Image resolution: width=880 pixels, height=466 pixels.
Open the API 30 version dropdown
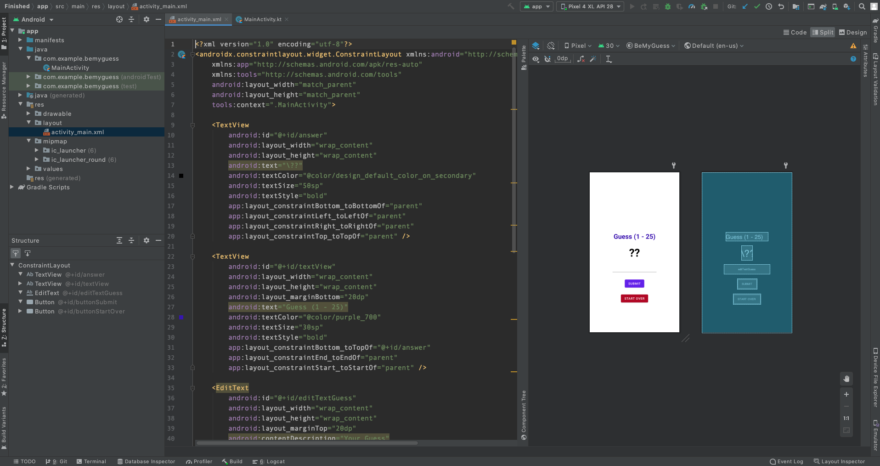[x=609, y=45]
